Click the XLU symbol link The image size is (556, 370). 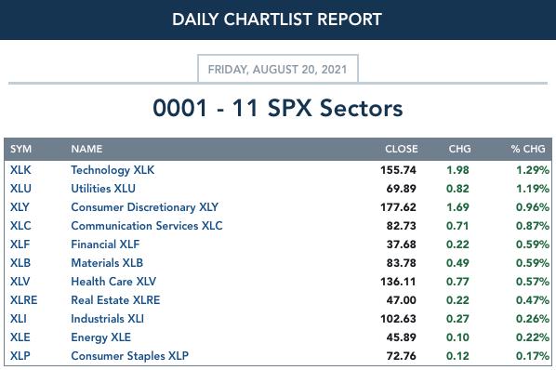[x=20, y=189]
